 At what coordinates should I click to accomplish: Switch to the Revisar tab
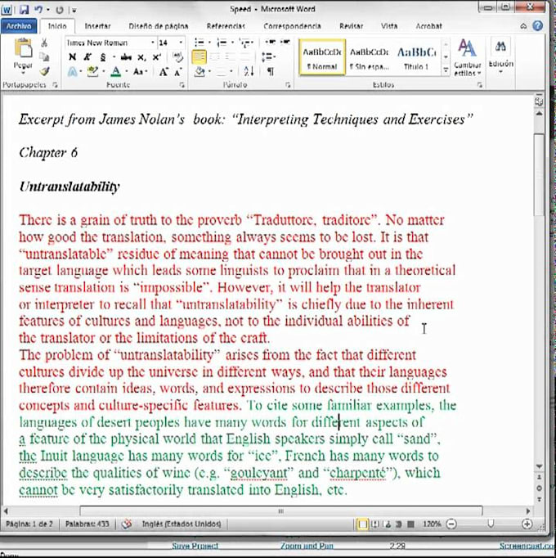click(351, 26)
